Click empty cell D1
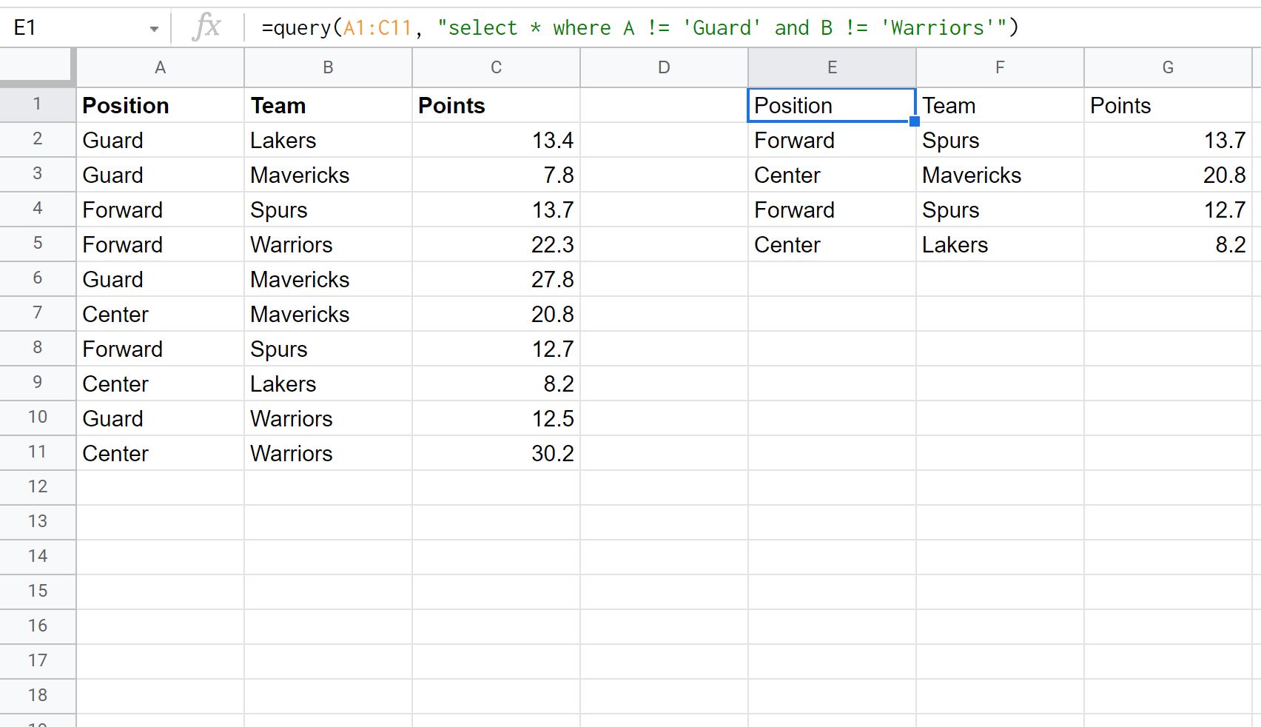This screenshot has width=1261, height=727. tap(664, 105)
